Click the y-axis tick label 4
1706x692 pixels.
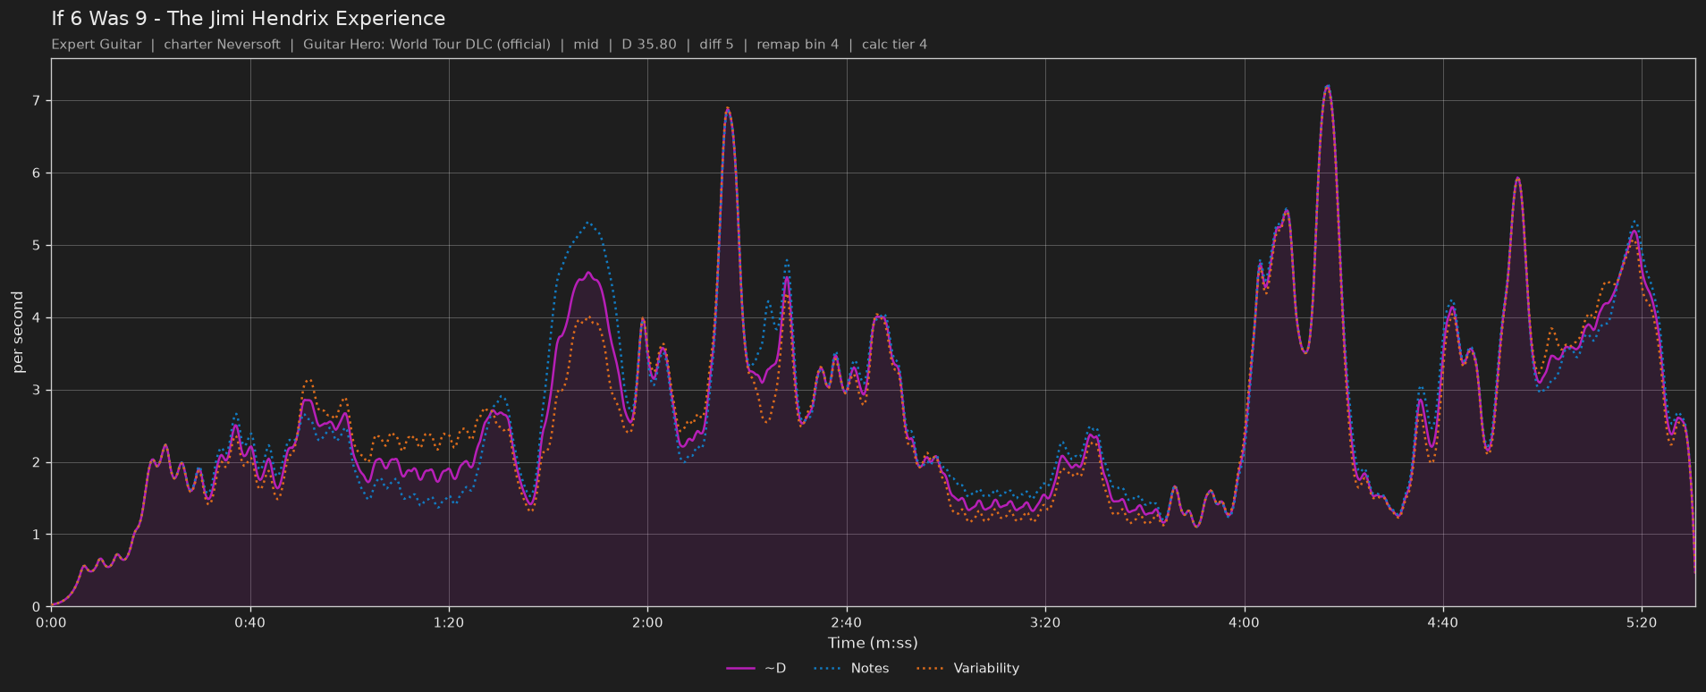pyautogui.click(x=37, y=318)
